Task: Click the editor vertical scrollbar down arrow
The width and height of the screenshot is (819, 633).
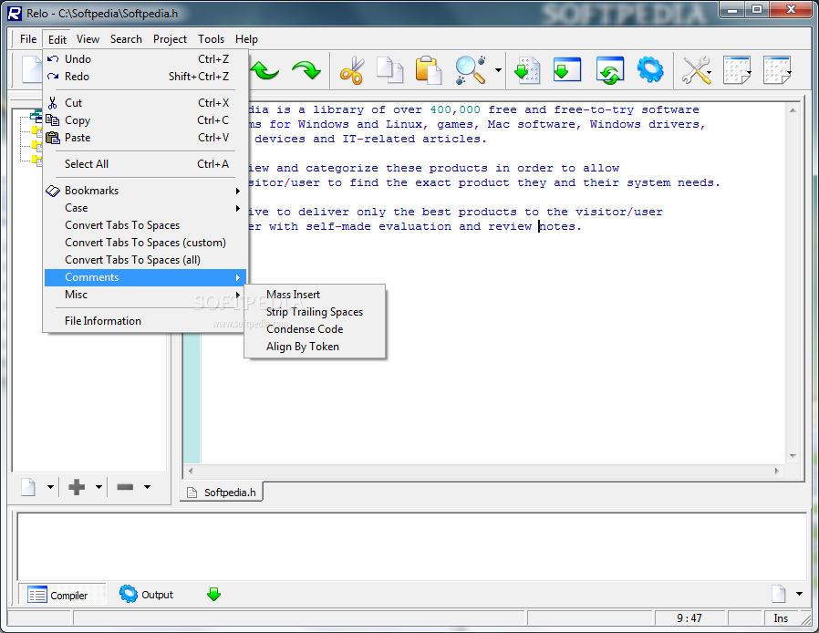Action: 793,456
